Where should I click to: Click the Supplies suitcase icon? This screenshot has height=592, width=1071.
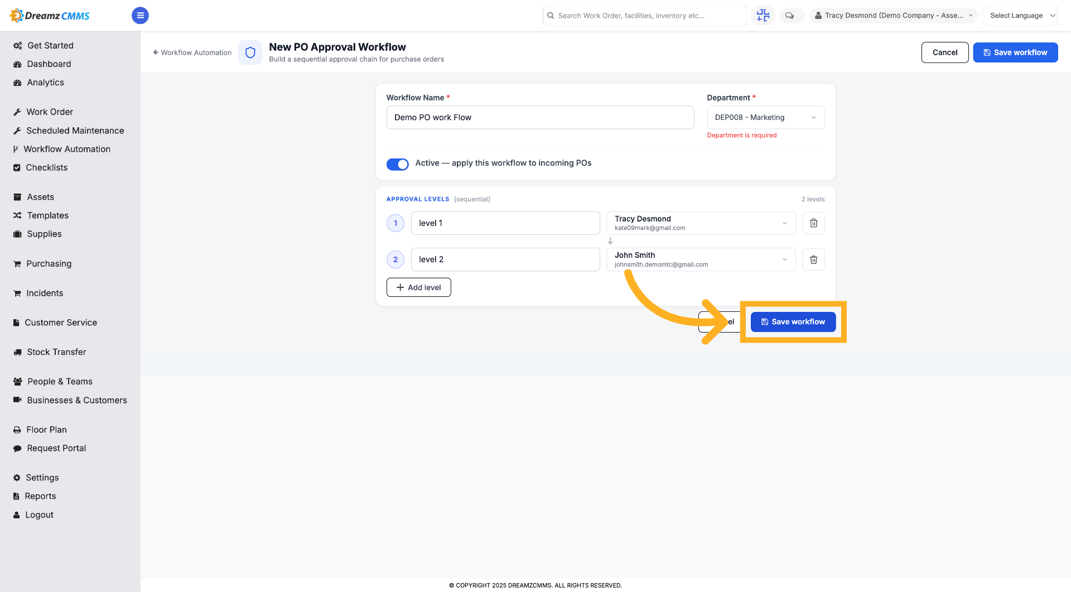(17, 234)
